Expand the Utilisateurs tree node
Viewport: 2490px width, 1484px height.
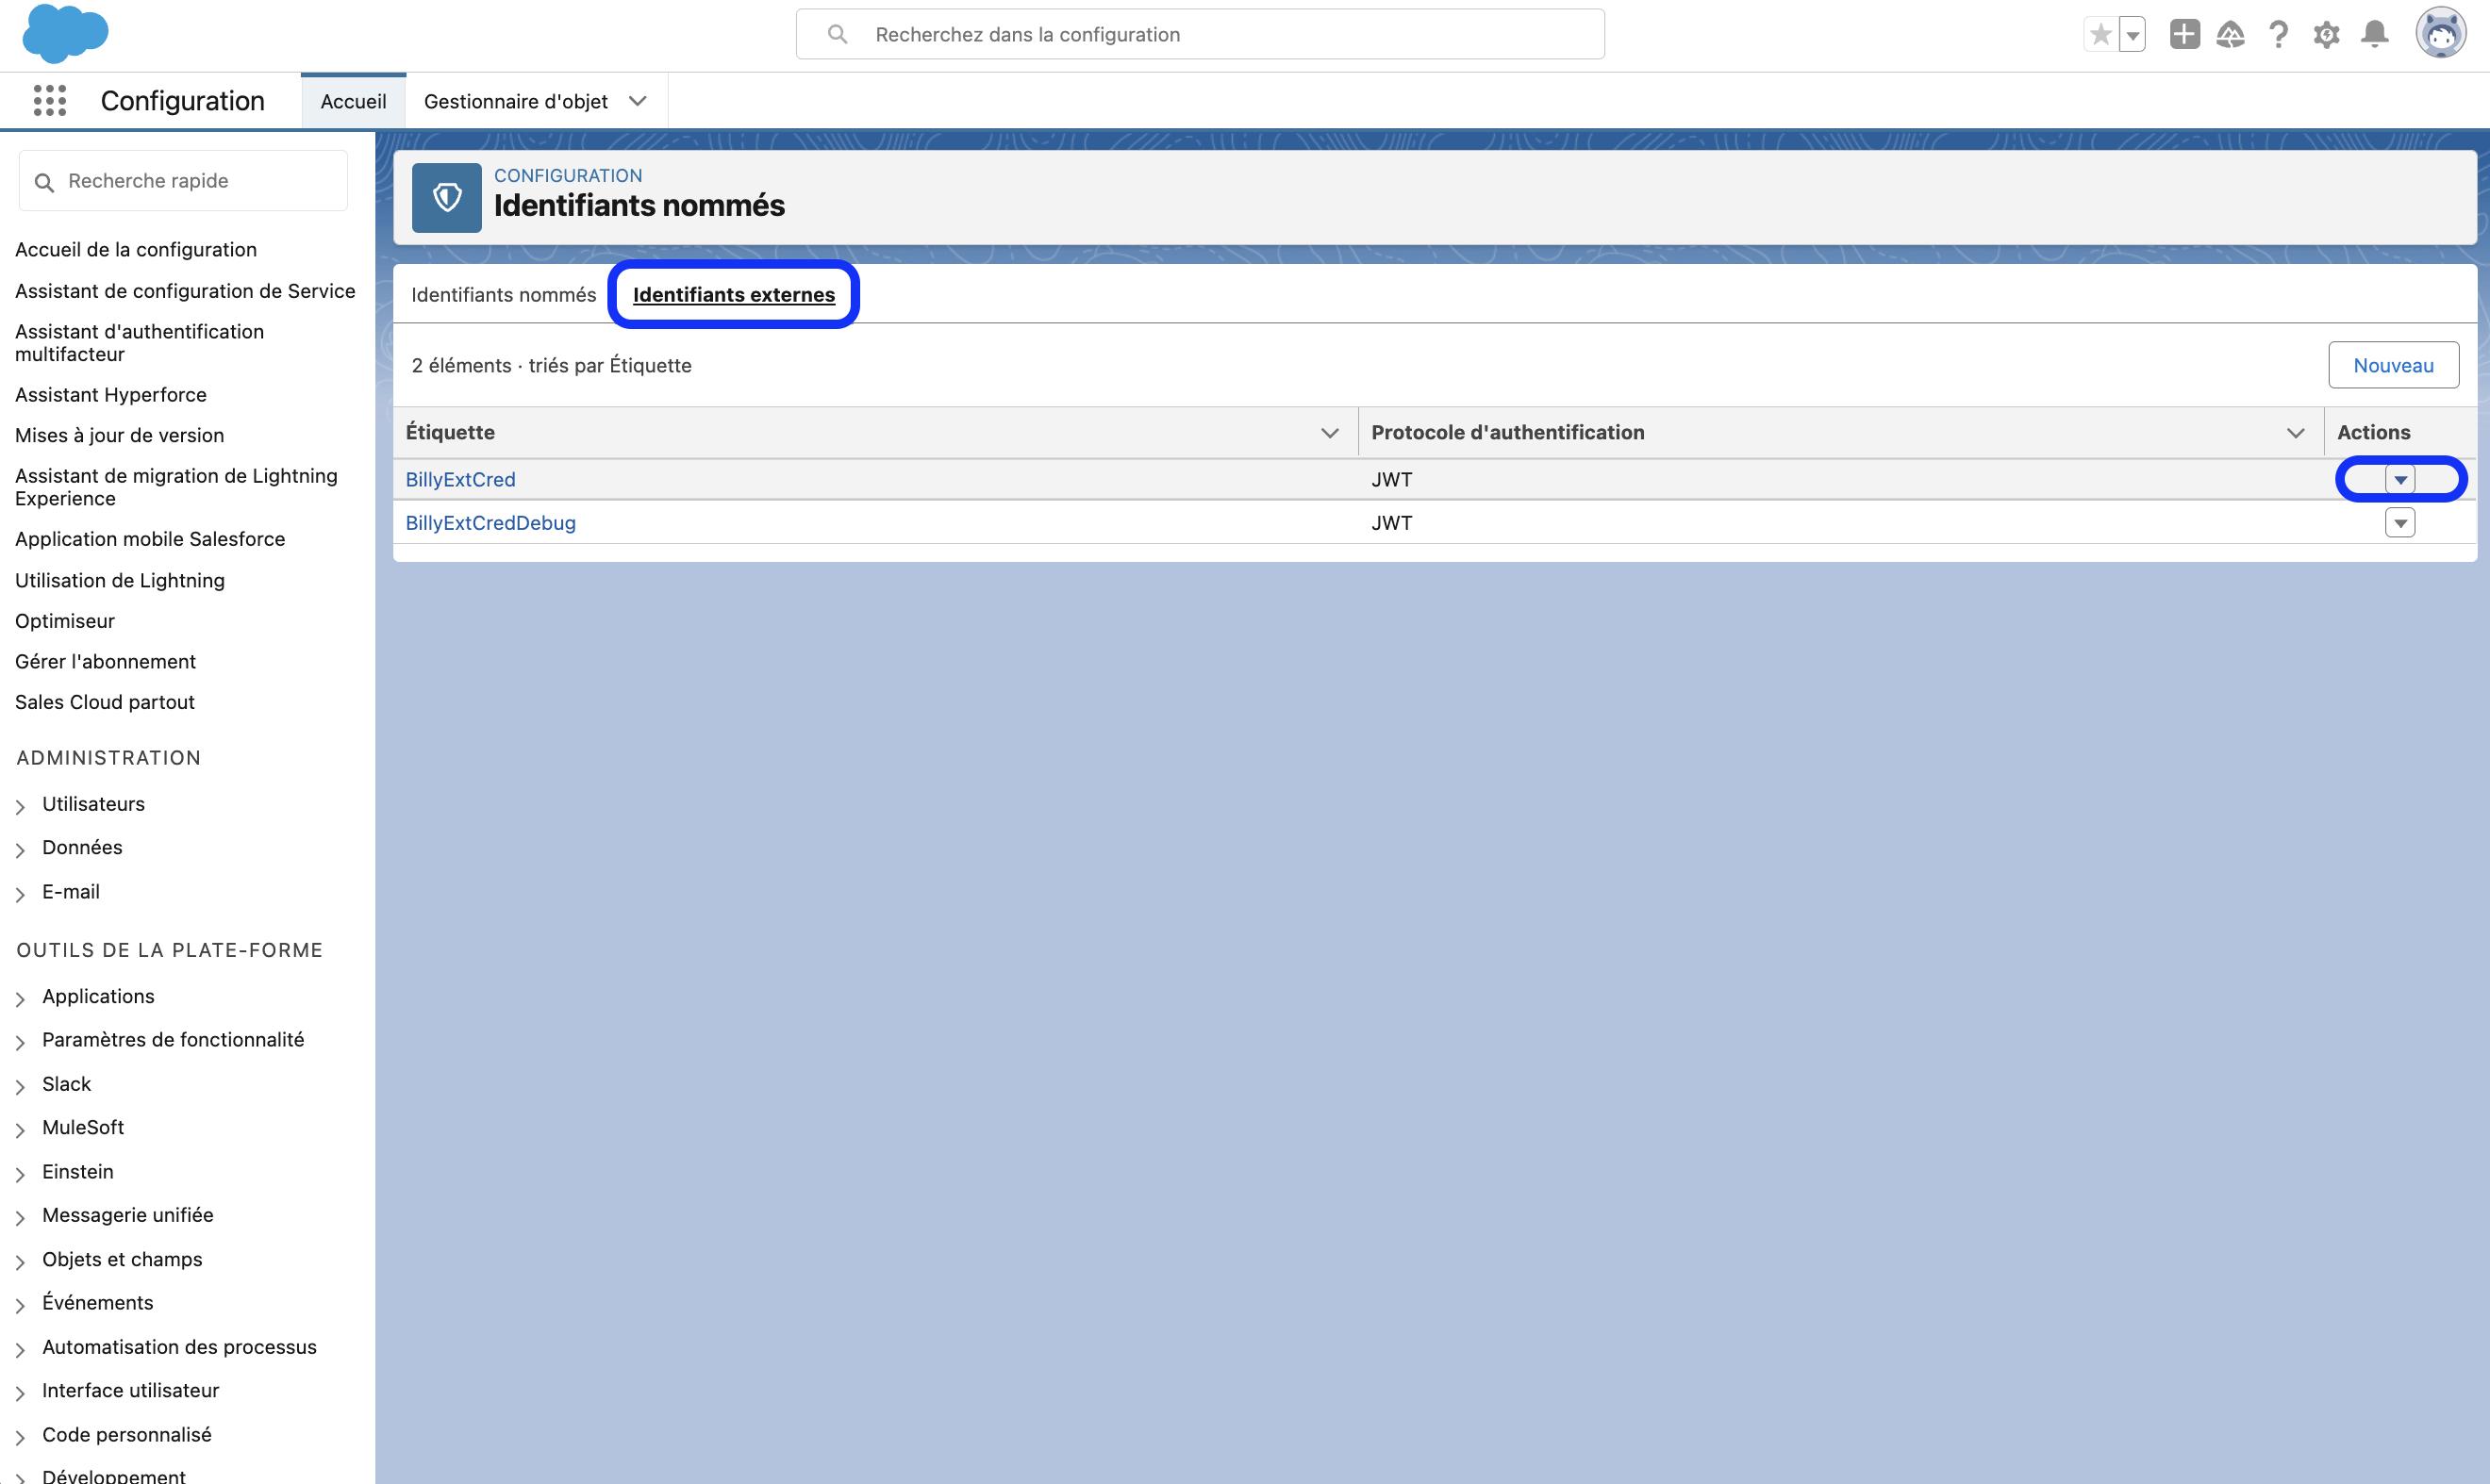[x=20, y=806]
